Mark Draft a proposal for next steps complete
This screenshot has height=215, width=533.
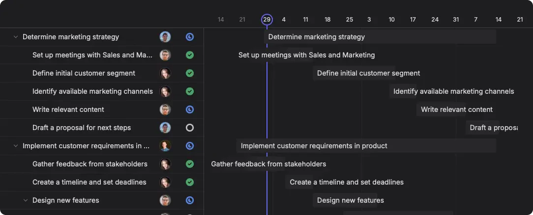click(190, 128)
